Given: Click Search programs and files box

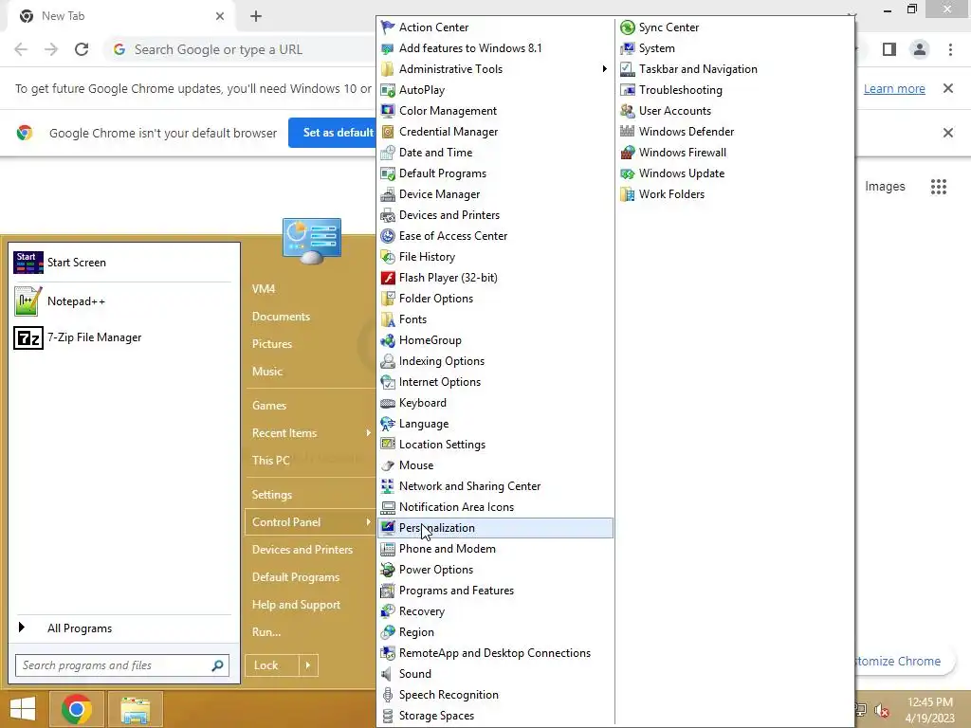Looking at the screenshot, I should click(x=122, y=665).
